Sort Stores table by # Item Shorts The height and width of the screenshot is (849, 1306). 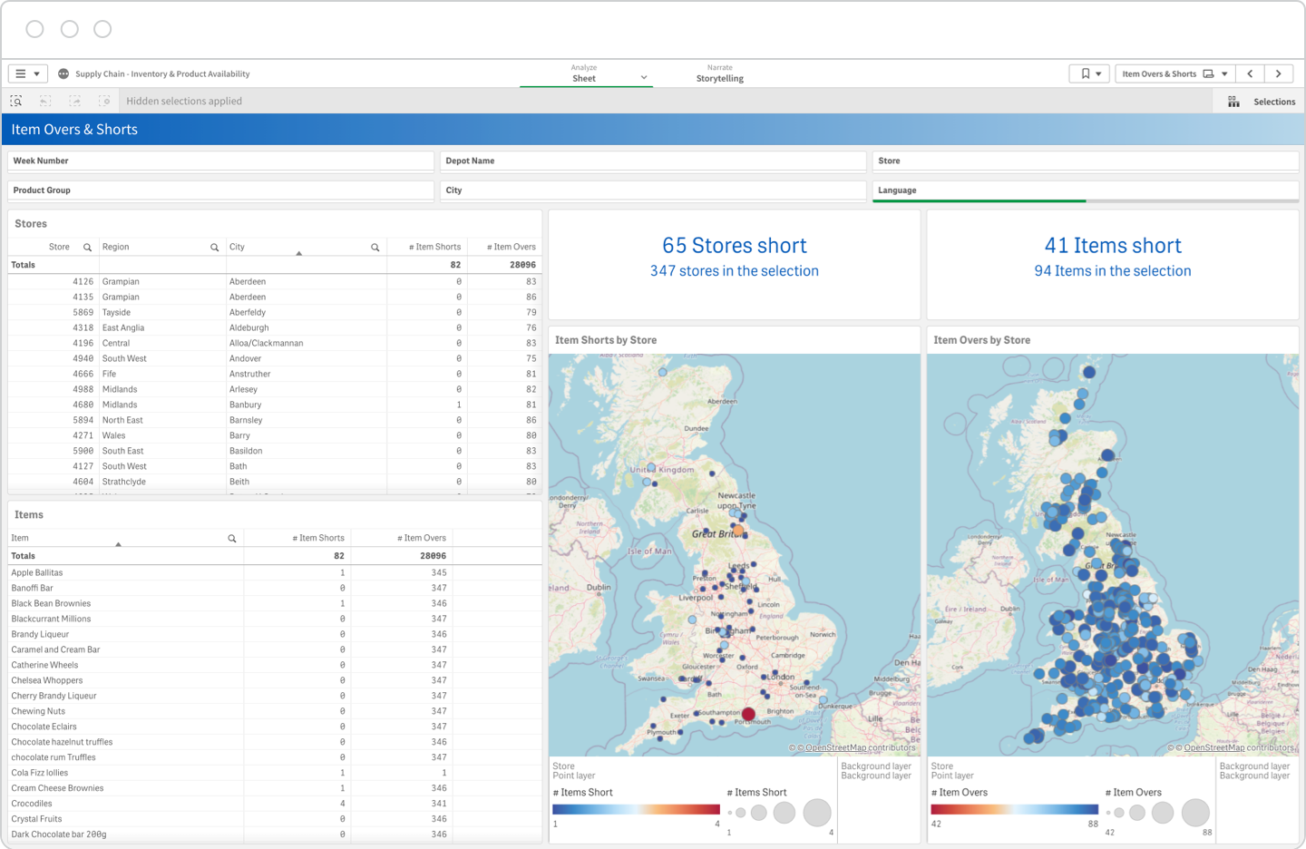pos(434,247)
